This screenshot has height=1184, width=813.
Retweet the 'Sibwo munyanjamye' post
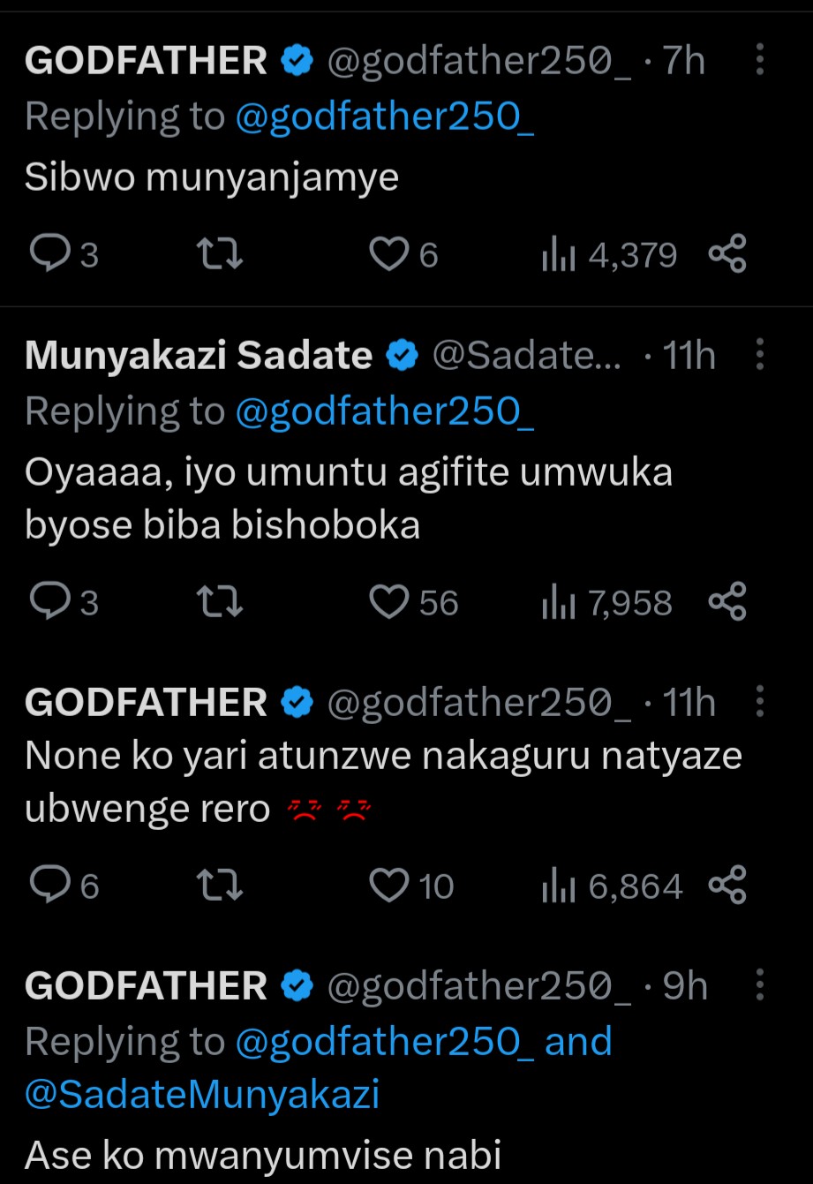coord(219,254)
